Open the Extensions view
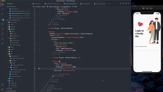 (x=3, y=24)
